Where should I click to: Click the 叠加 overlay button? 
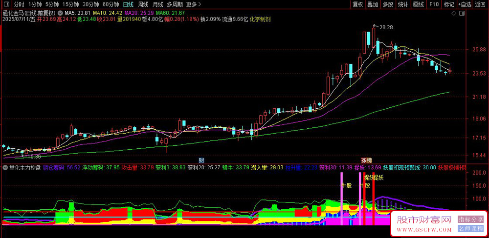[373, 4]
